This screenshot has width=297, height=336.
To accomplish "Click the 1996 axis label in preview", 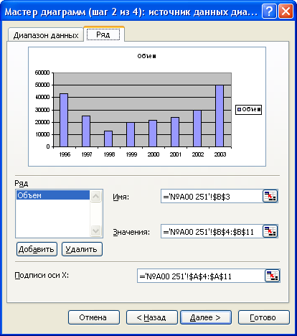I will point(65,154).
